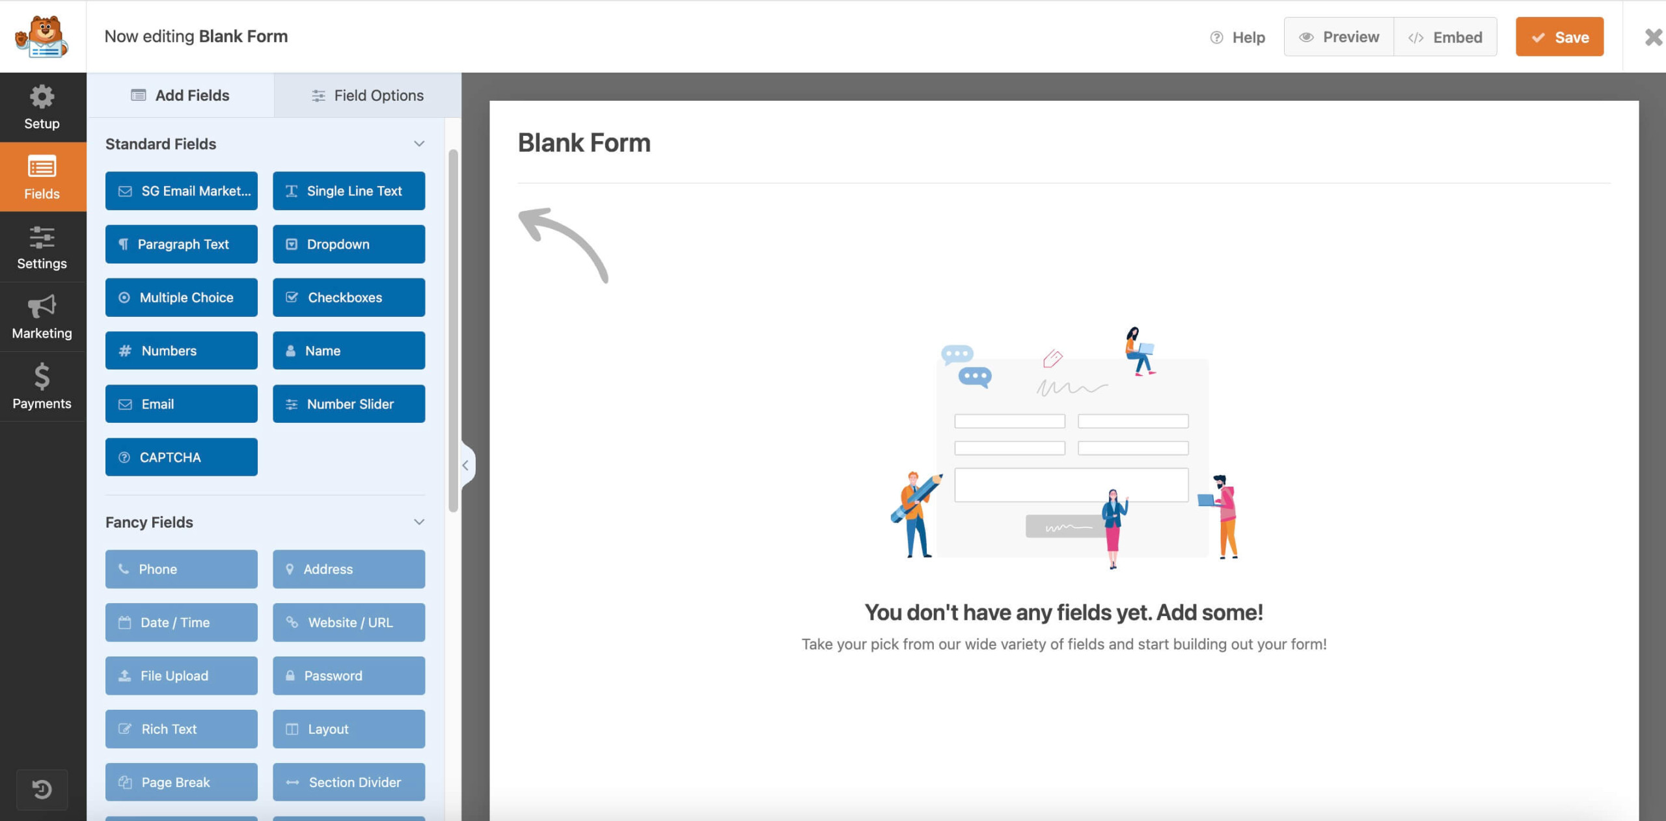Add Number Slider field
Screen dimensions: 1666x821
click(349, 404)
